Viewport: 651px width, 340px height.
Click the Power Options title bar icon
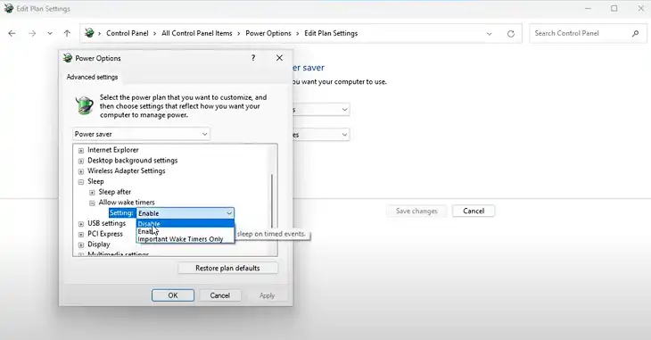click(x=68, y=58)
